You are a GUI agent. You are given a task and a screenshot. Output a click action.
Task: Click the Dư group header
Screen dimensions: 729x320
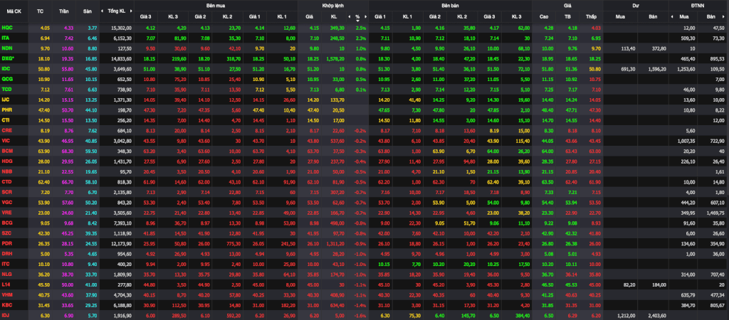636,5
